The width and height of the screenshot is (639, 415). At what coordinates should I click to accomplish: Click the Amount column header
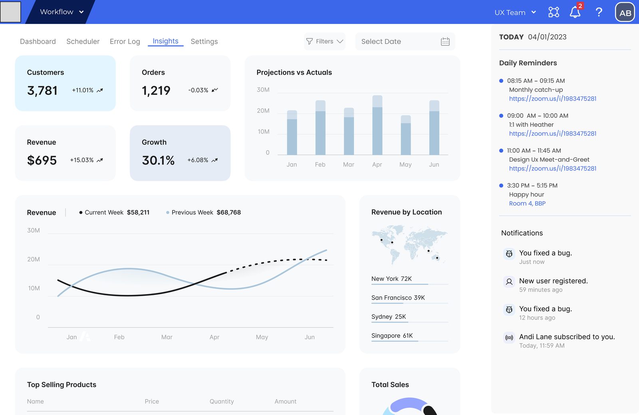coord(286,401)
